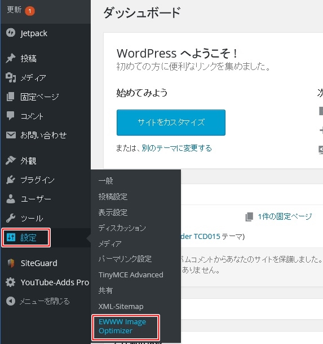Click the user icon beside ユーザー
The height and width of the screenshot is (344, 323).
coord(11,199)
